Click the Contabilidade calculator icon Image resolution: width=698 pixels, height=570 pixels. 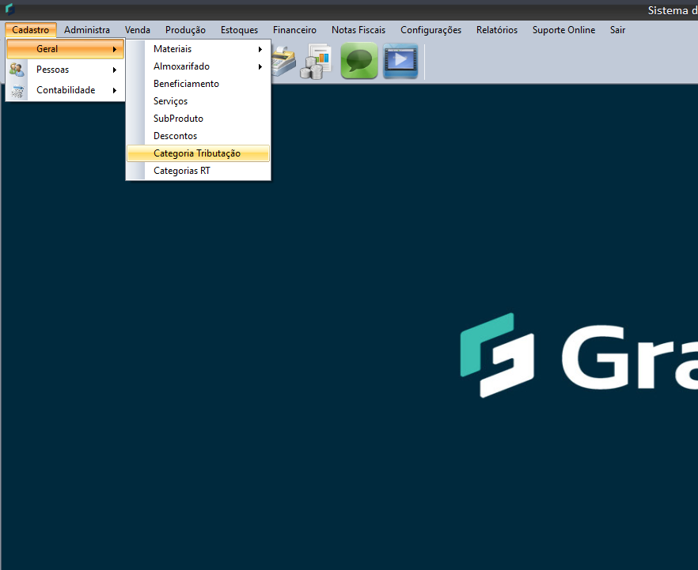click(17, 90)
